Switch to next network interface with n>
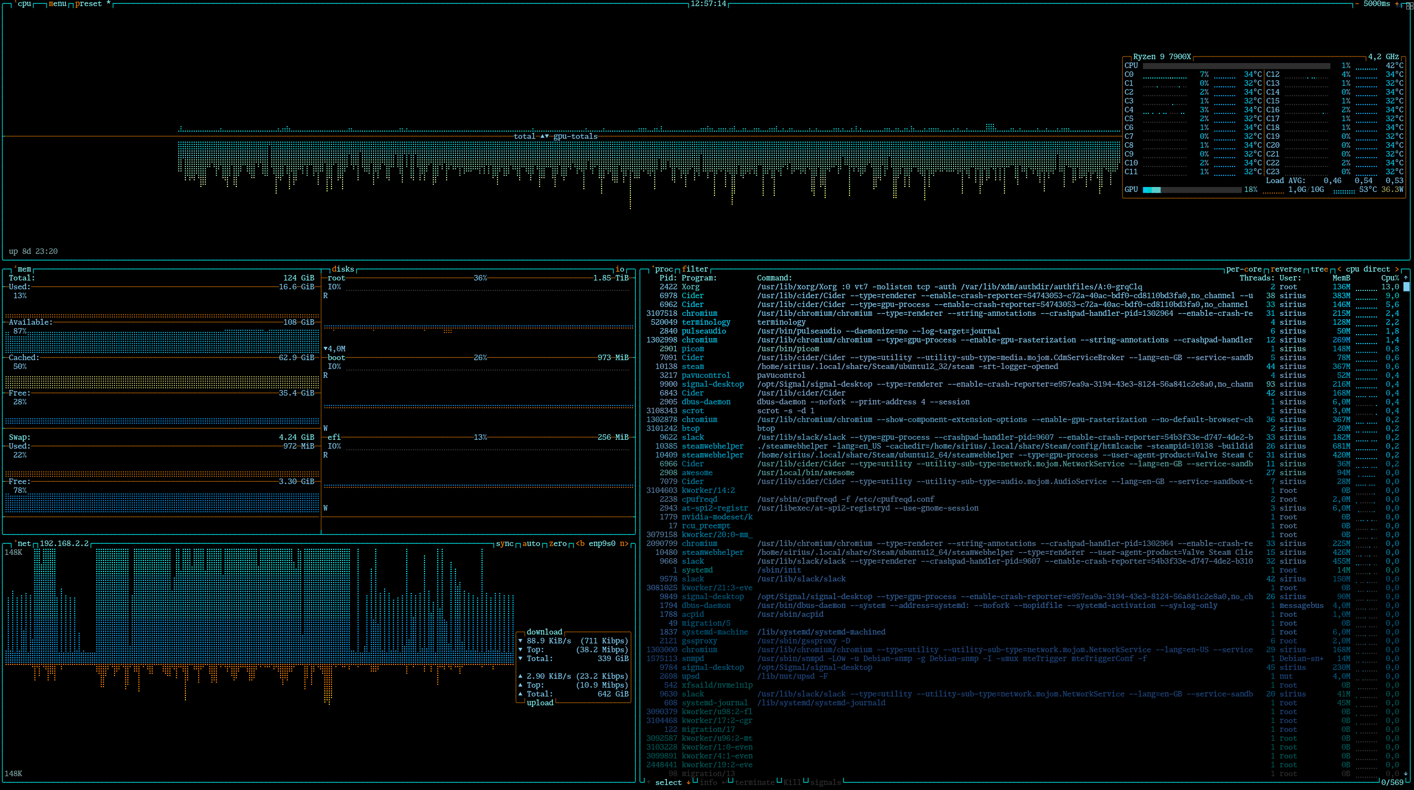Image resolution: width=1414 pixels, height=790 pixels. [x=624, y=544]
